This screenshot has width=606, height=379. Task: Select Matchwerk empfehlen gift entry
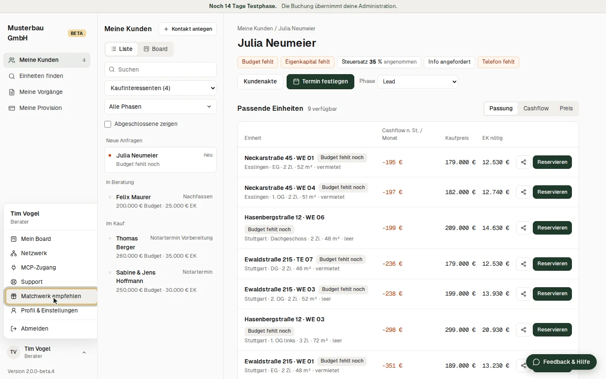(x=51, y=296)
